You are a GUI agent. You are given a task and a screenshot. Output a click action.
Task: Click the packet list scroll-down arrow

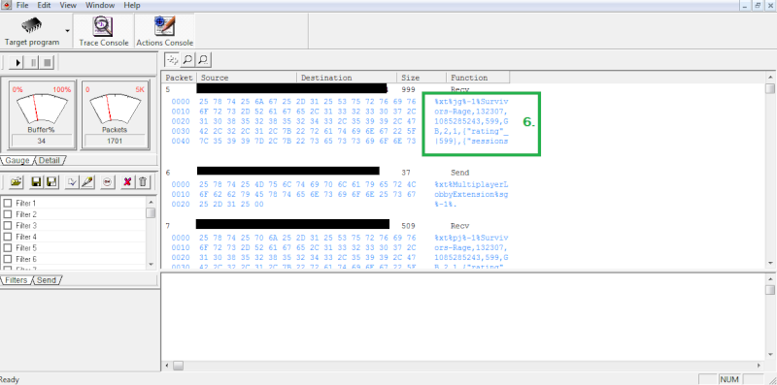(769, 264)
